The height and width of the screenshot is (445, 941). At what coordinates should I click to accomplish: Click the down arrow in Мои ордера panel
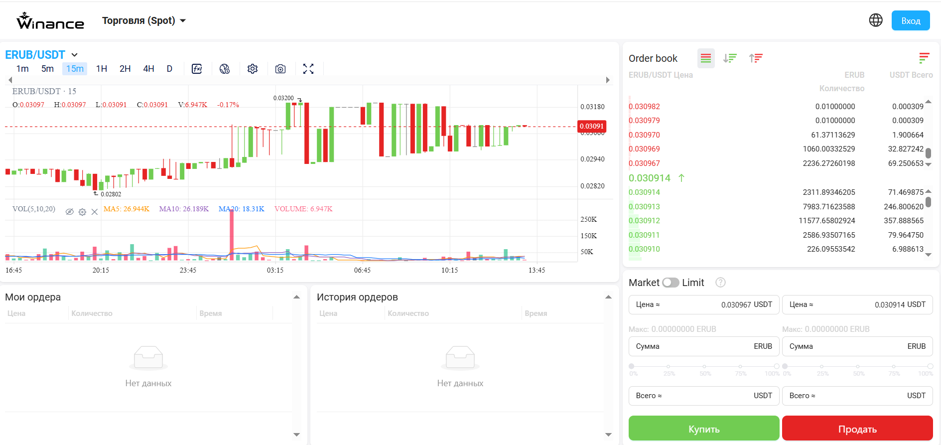[296, 435]
